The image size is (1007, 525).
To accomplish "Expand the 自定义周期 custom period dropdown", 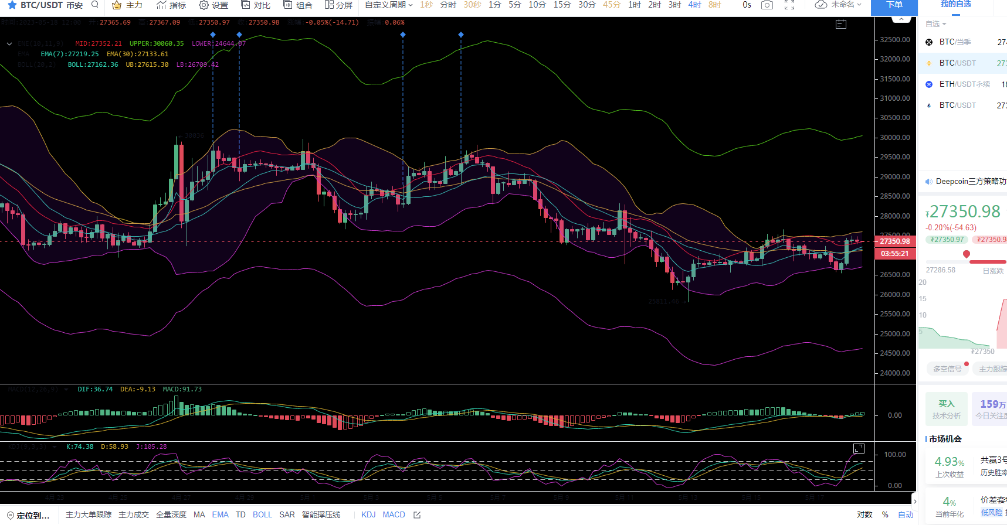I will point(389,5).
